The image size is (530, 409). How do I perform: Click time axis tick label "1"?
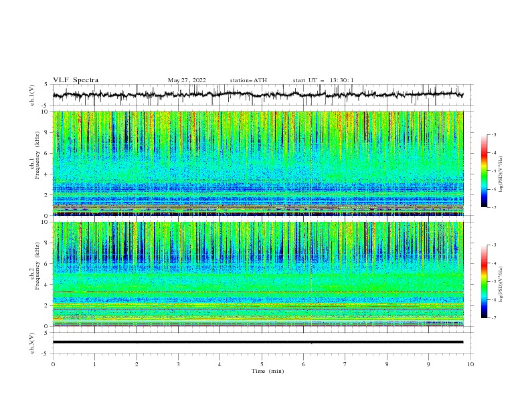coord(94,364)
